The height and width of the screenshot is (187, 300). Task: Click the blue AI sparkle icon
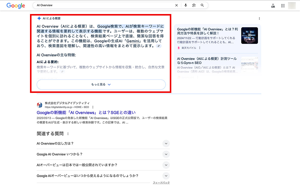(x=39, y=18)
